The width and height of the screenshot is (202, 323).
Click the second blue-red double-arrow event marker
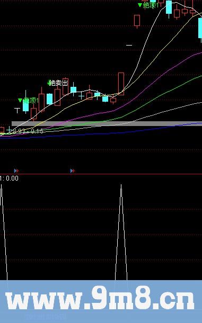point(73,171)
